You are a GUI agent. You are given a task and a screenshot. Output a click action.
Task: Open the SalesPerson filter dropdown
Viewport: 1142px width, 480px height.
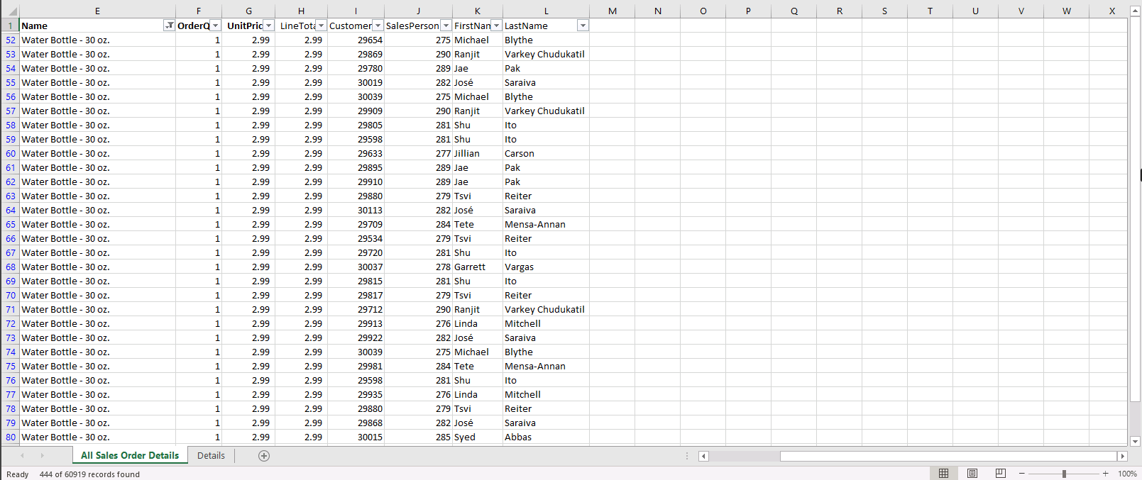coord(446,26)
